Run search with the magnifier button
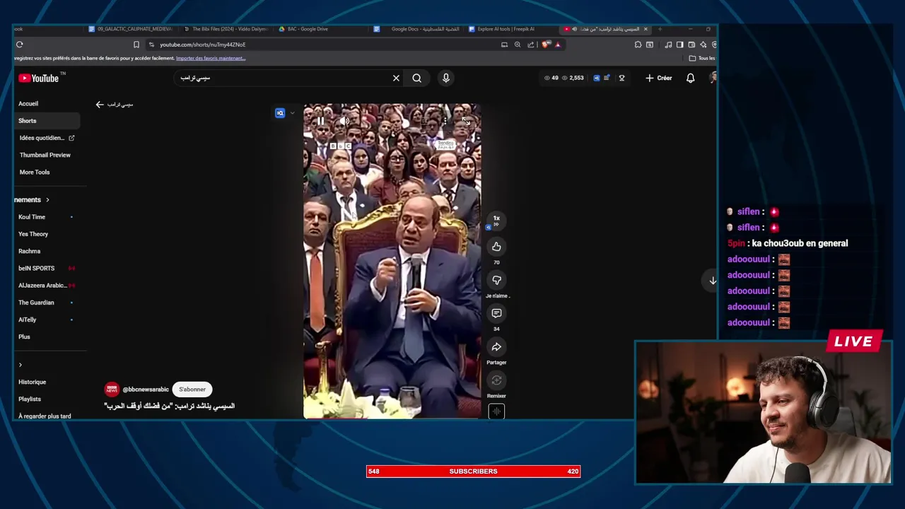This screenshot has height=509, width=905. (416, 78)
